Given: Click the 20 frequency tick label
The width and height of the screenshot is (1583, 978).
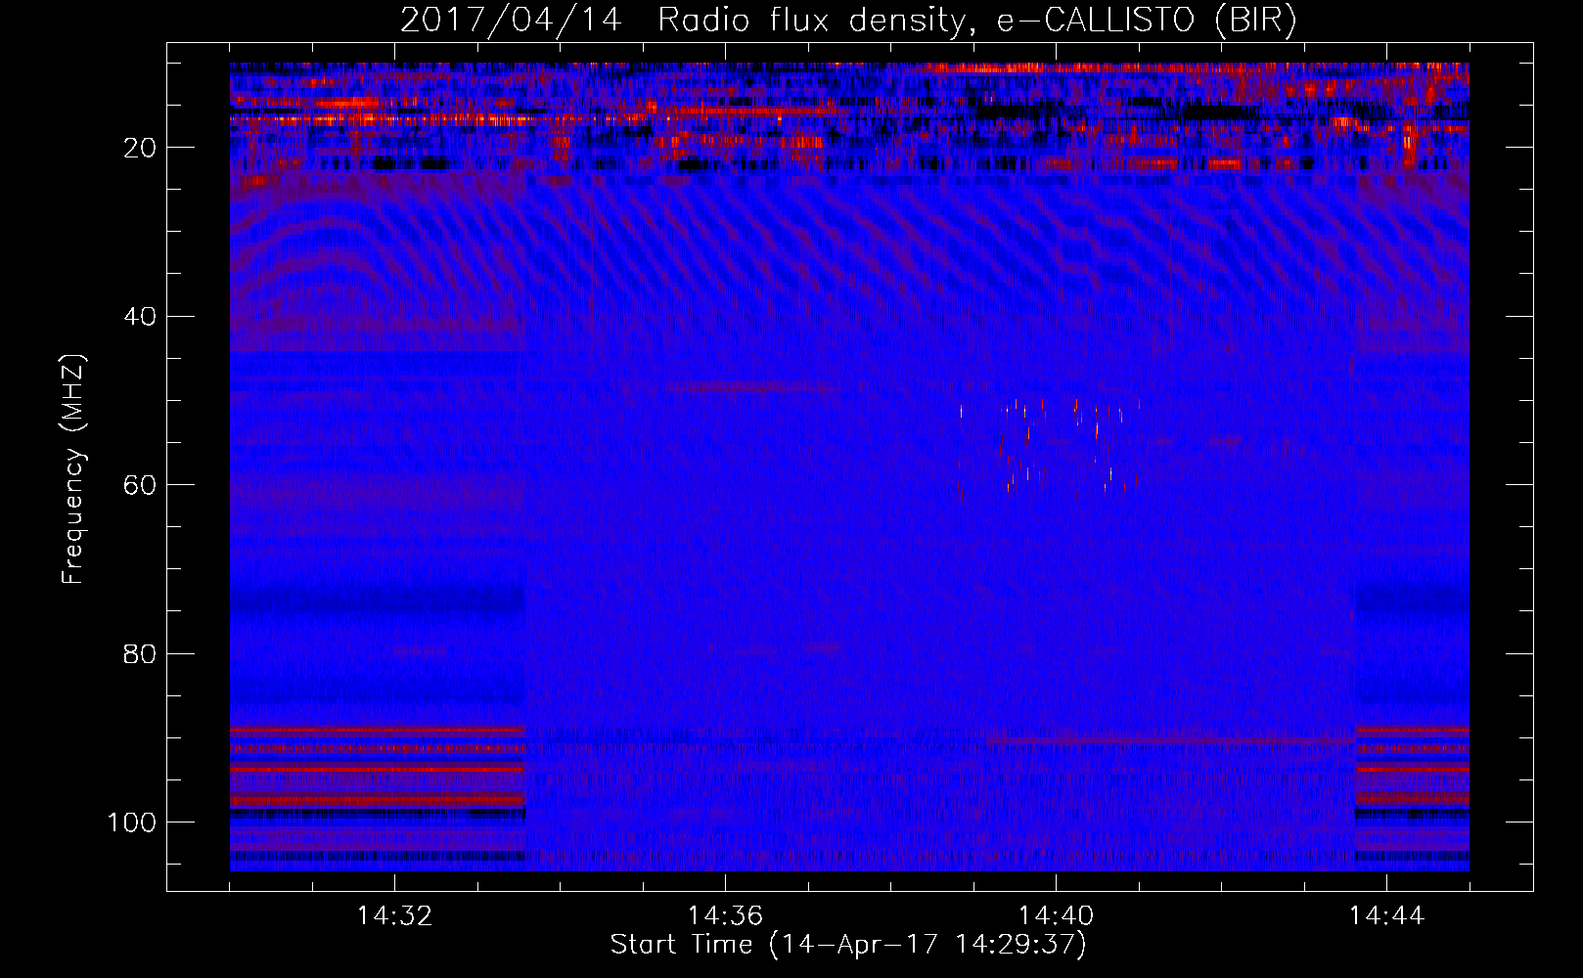Looking at the screenshot, I should [140, 148].
